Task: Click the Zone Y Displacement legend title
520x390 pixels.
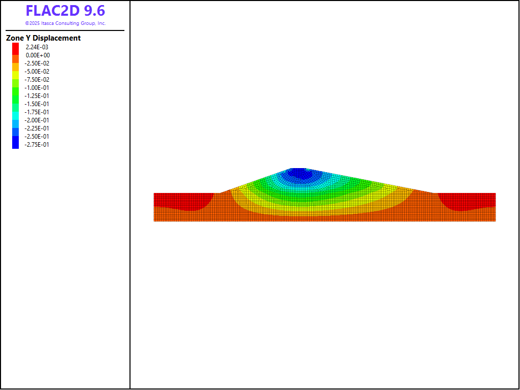Action: (x=43, y=38)
